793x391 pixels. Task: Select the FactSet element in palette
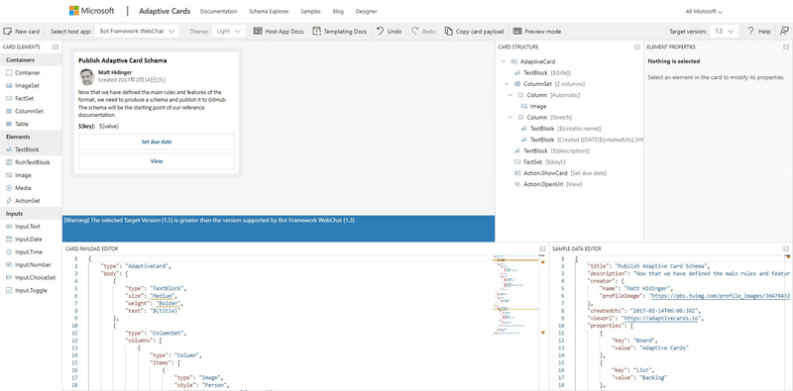point(31,99)
